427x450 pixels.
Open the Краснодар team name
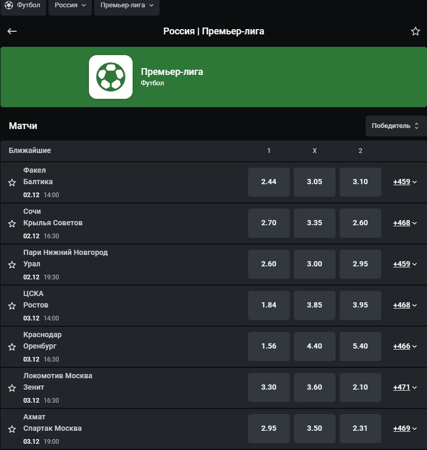(43, 335)
